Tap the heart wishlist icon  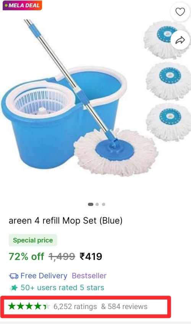pyautogui.click(x=180, y=12)
